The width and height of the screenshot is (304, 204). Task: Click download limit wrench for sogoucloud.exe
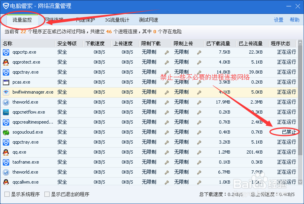tap(167, 132)
